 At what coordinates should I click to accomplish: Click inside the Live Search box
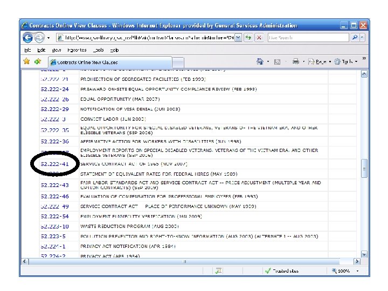(308, 38)
